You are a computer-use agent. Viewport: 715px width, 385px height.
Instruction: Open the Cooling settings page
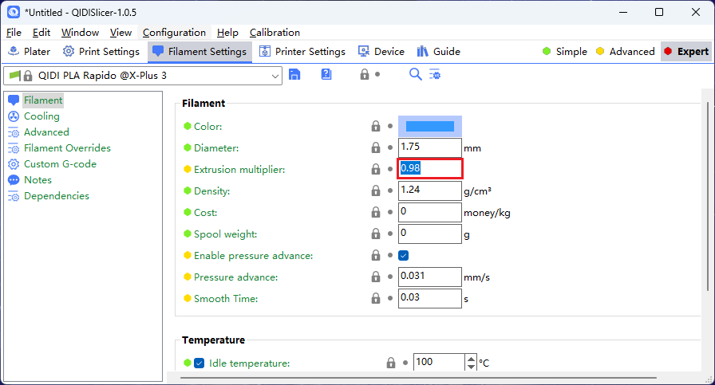(41, 116)
